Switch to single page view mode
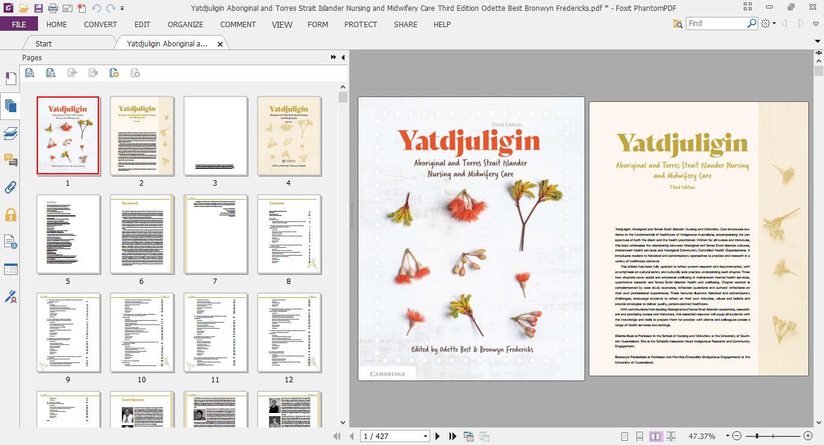824x445 pixels. click(x=625, y=436)
